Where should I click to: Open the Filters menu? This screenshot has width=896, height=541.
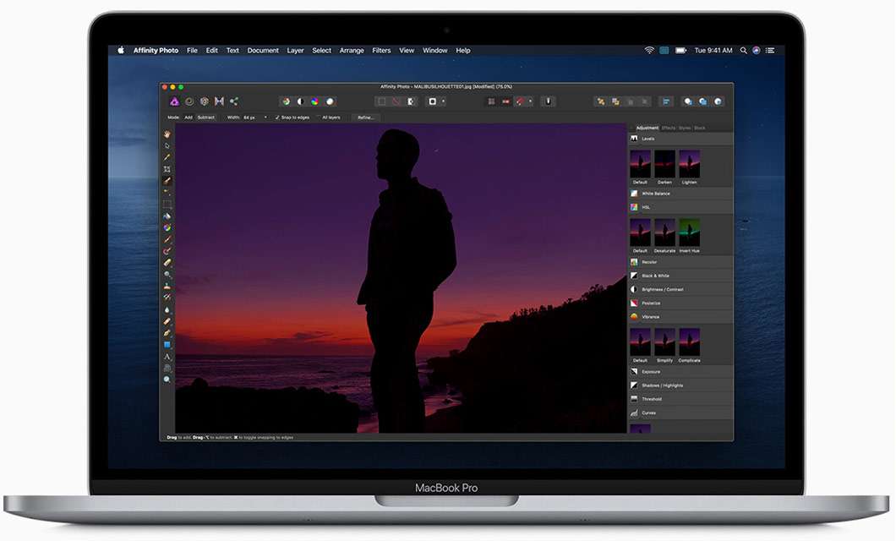[381, 50]
